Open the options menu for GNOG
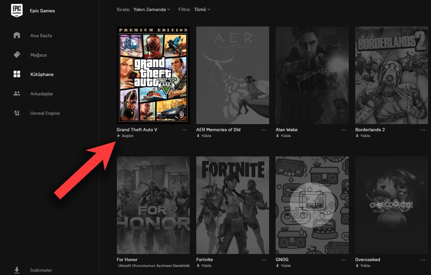Image resolution: width=431 pixels, height=275 pixels. coord(343,260)
